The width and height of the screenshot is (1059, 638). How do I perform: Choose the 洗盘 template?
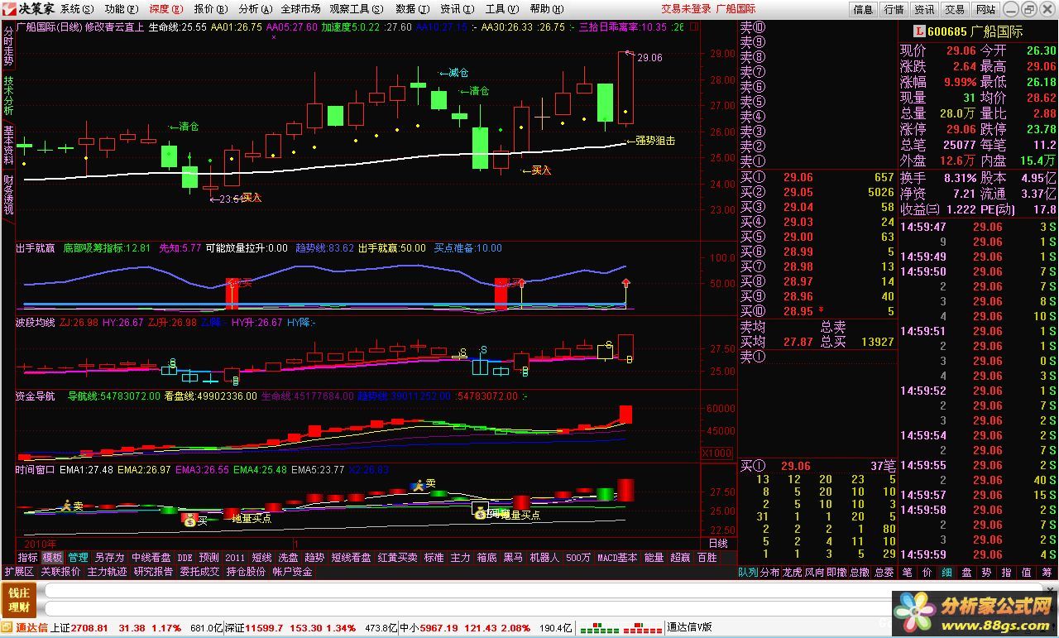point(288,558)
